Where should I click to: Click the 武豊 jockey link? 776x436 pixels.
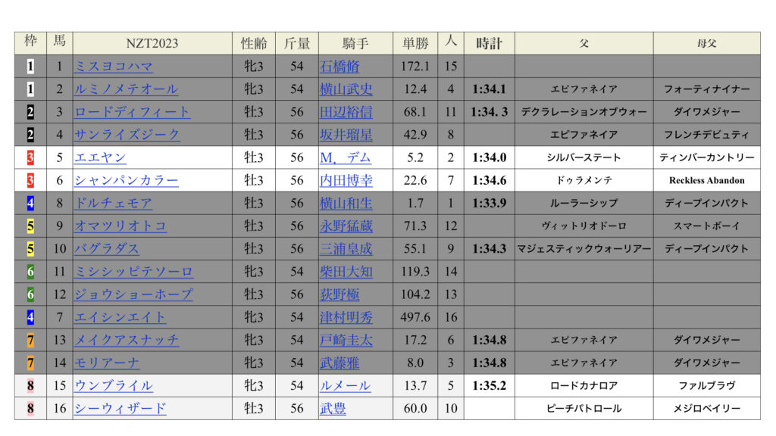[333, 408]
